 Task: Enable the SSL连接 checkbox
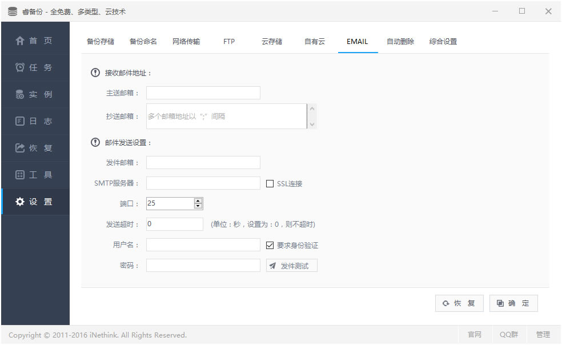pos(268,183)
